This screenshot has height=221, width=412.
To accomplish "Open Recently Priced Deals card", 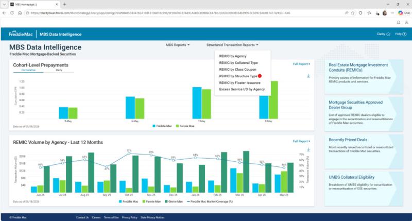I will (364, 151).
